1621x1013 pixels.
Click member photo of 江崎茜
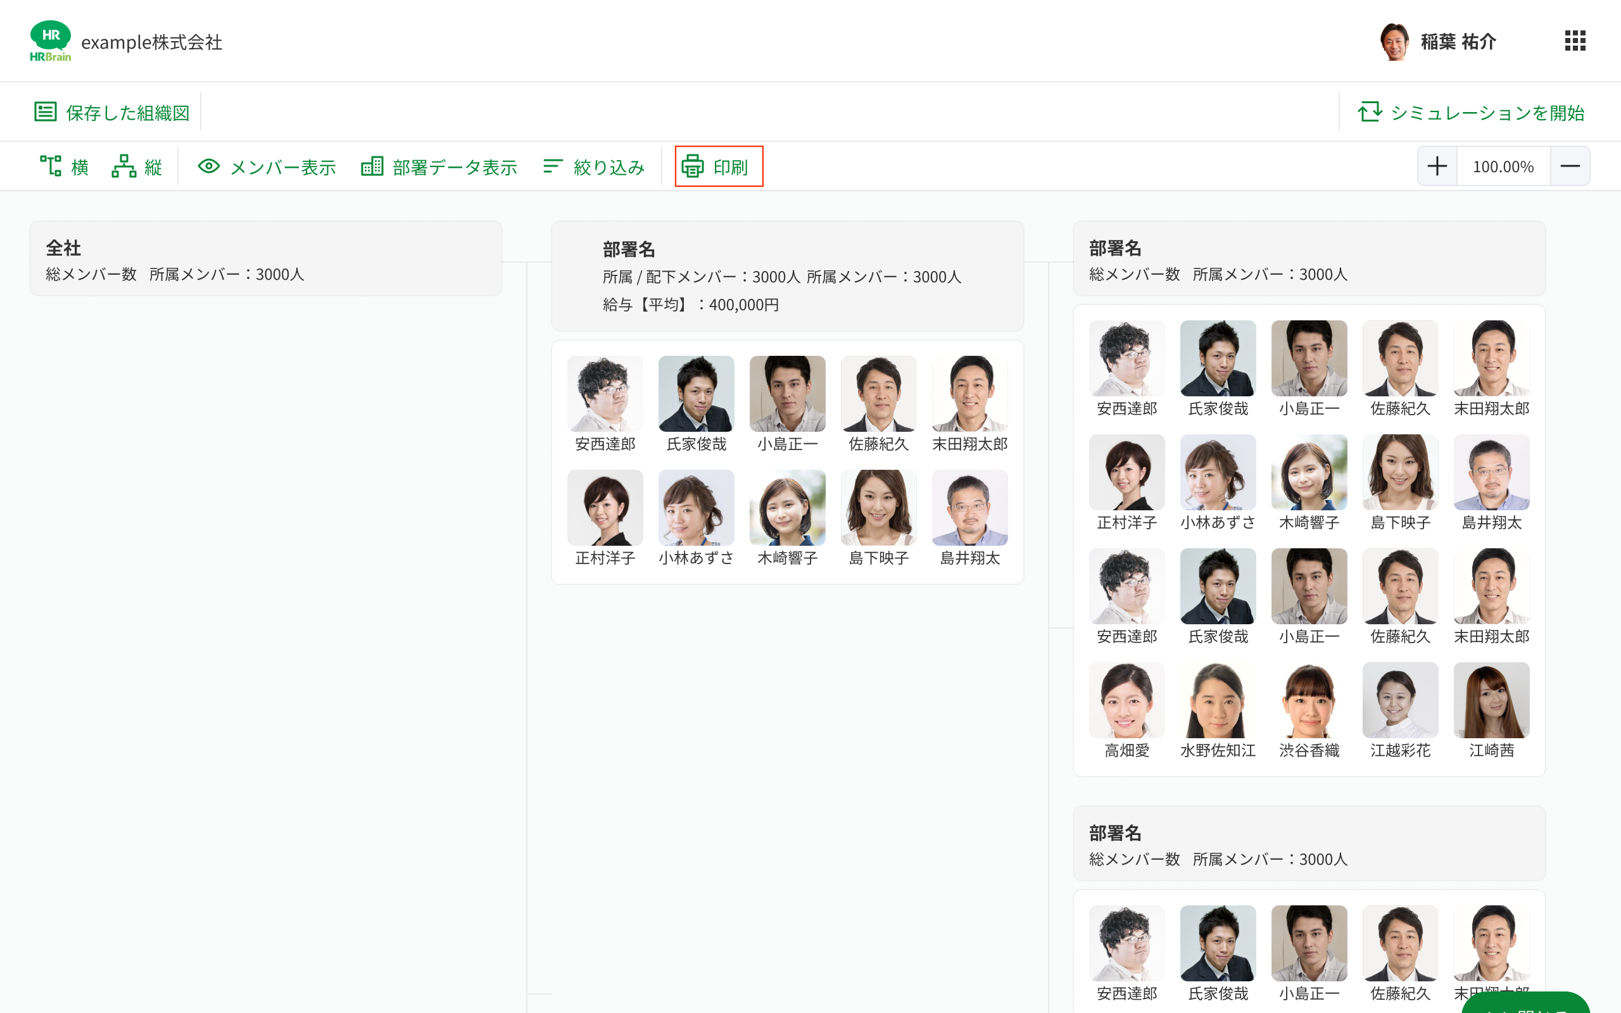pos(1491,700)
